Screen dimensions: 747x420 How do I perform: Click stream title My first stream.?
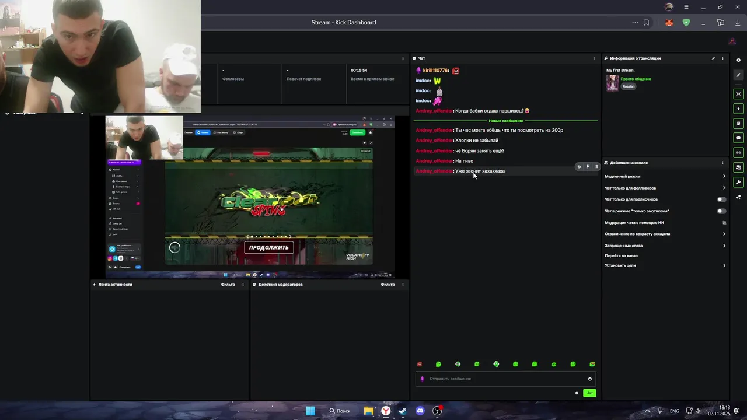pos(620,70)
